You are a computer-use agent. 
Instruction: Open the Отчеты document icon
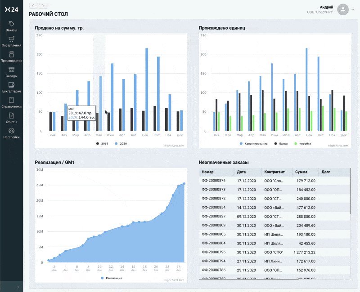11,115
